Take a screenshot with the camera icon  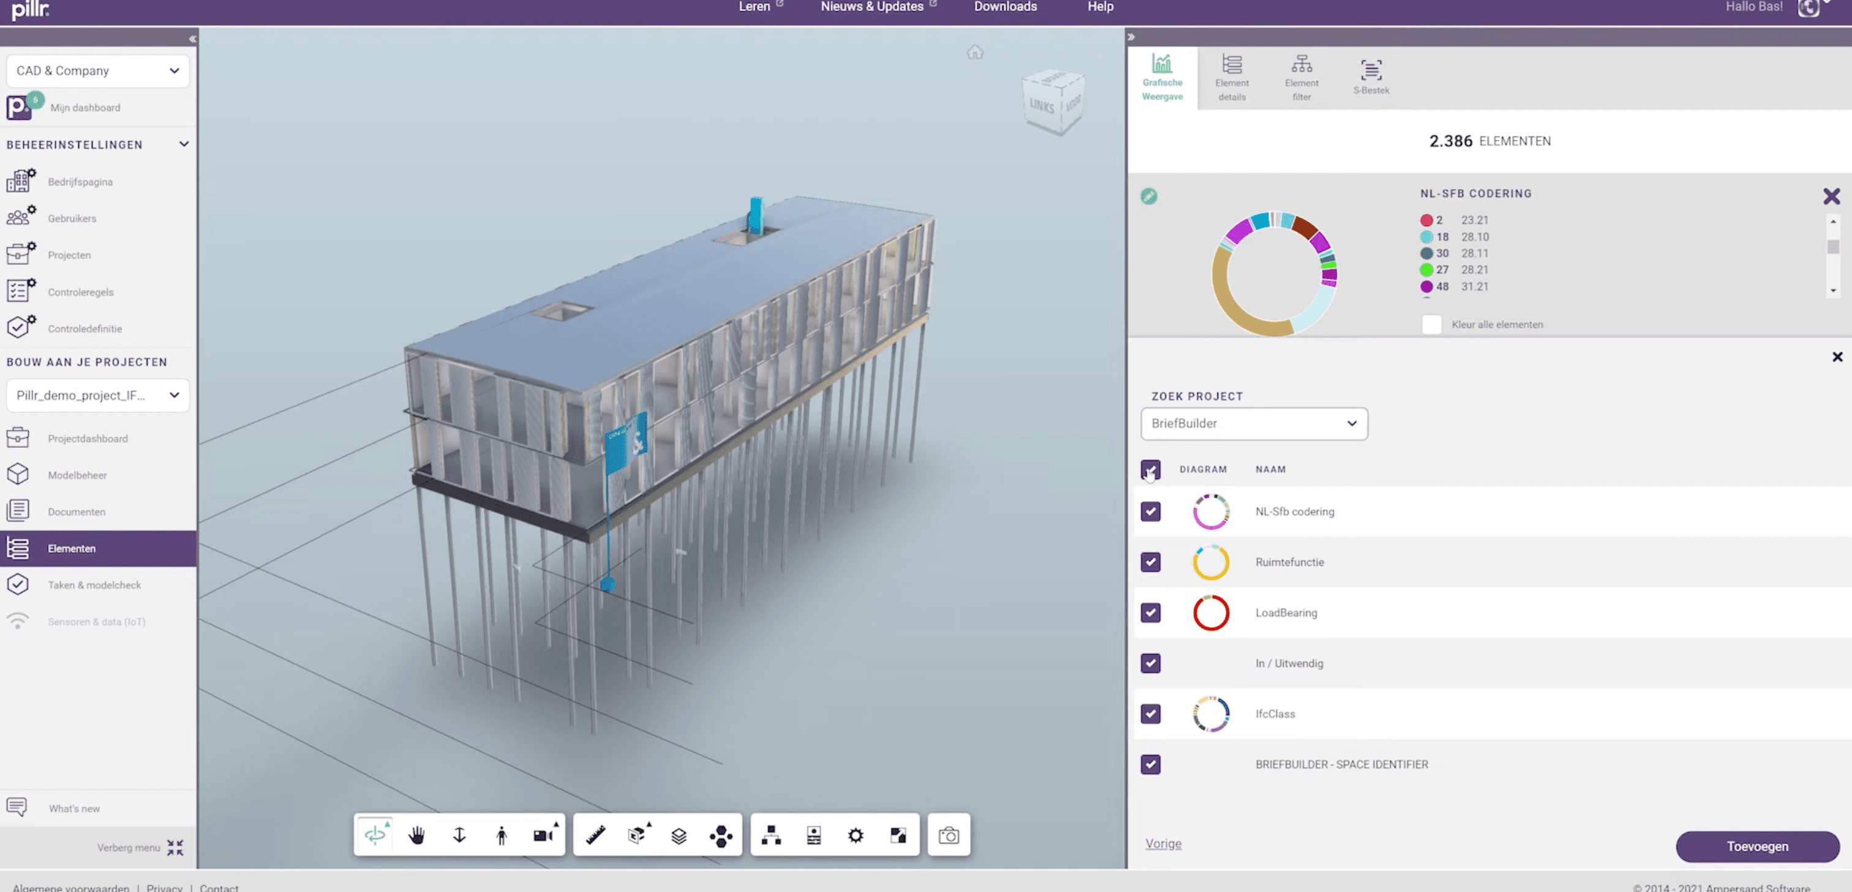[949, 834]
